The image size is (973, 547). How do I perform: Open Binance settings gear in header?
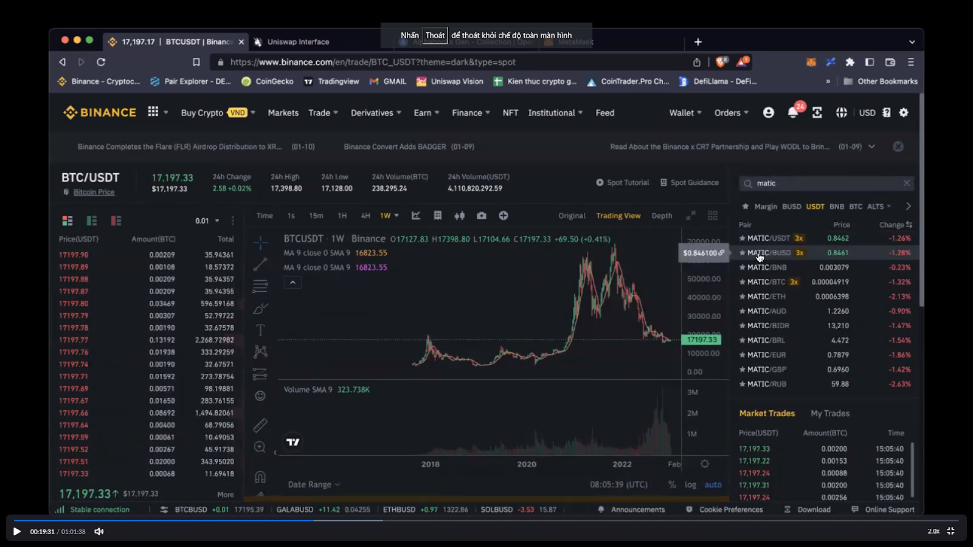coord(904,112)
